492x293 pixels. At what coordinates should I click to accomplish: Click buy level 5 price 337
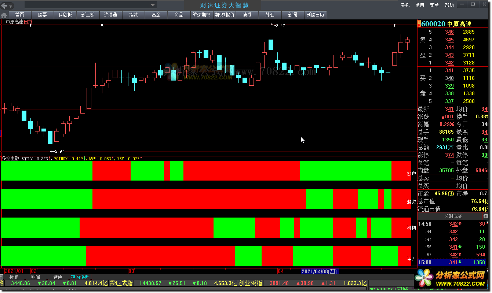(x=449, y=101)
